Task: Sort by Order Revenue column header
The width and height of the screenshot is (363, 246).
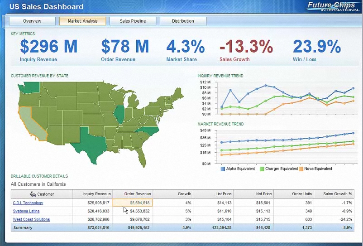Action: point(133,194)
